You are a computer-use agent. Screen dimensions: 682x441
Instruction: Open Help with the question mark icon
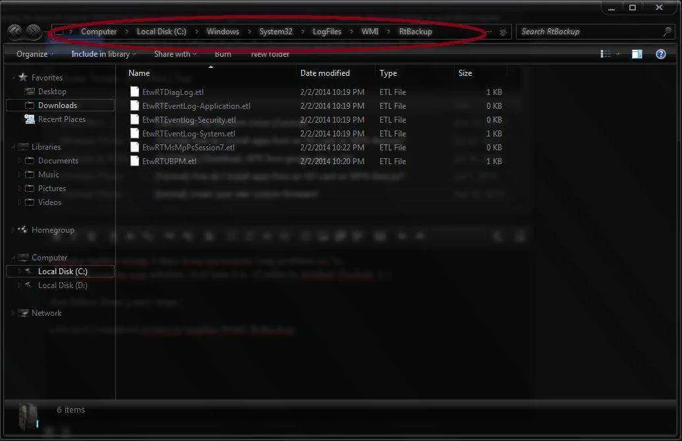coord(661,54)
